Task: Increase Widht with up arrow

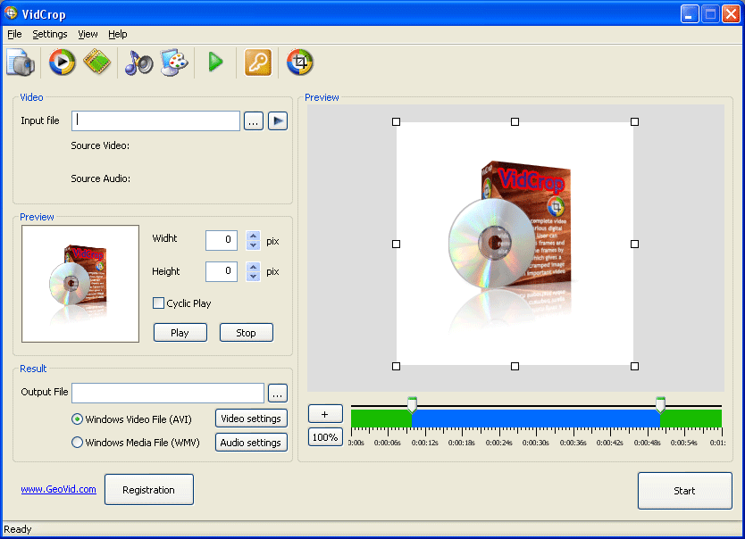Action: coord(253,236)
